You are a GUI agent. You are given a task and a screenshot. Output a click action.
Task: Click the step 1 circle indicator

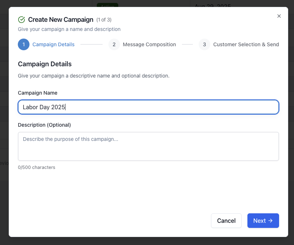[x=24, y=44]
